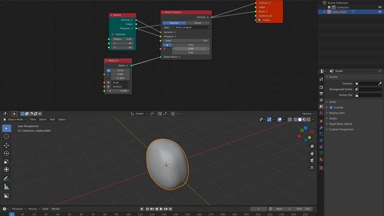Expand the Rigid Body World panel

340,124
